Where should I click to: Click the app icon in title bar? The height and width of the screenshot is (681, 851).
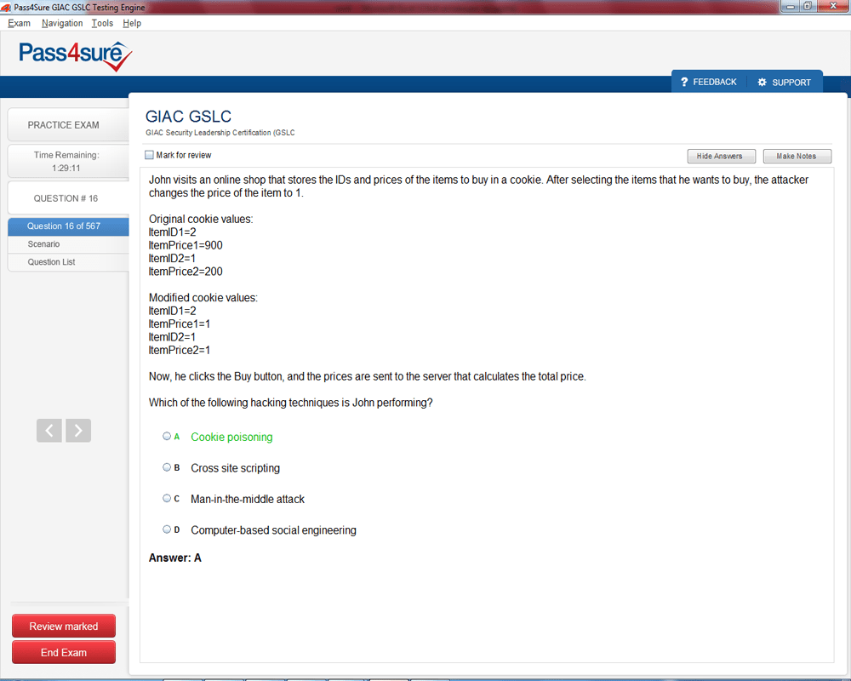click(x=7, y=8)
